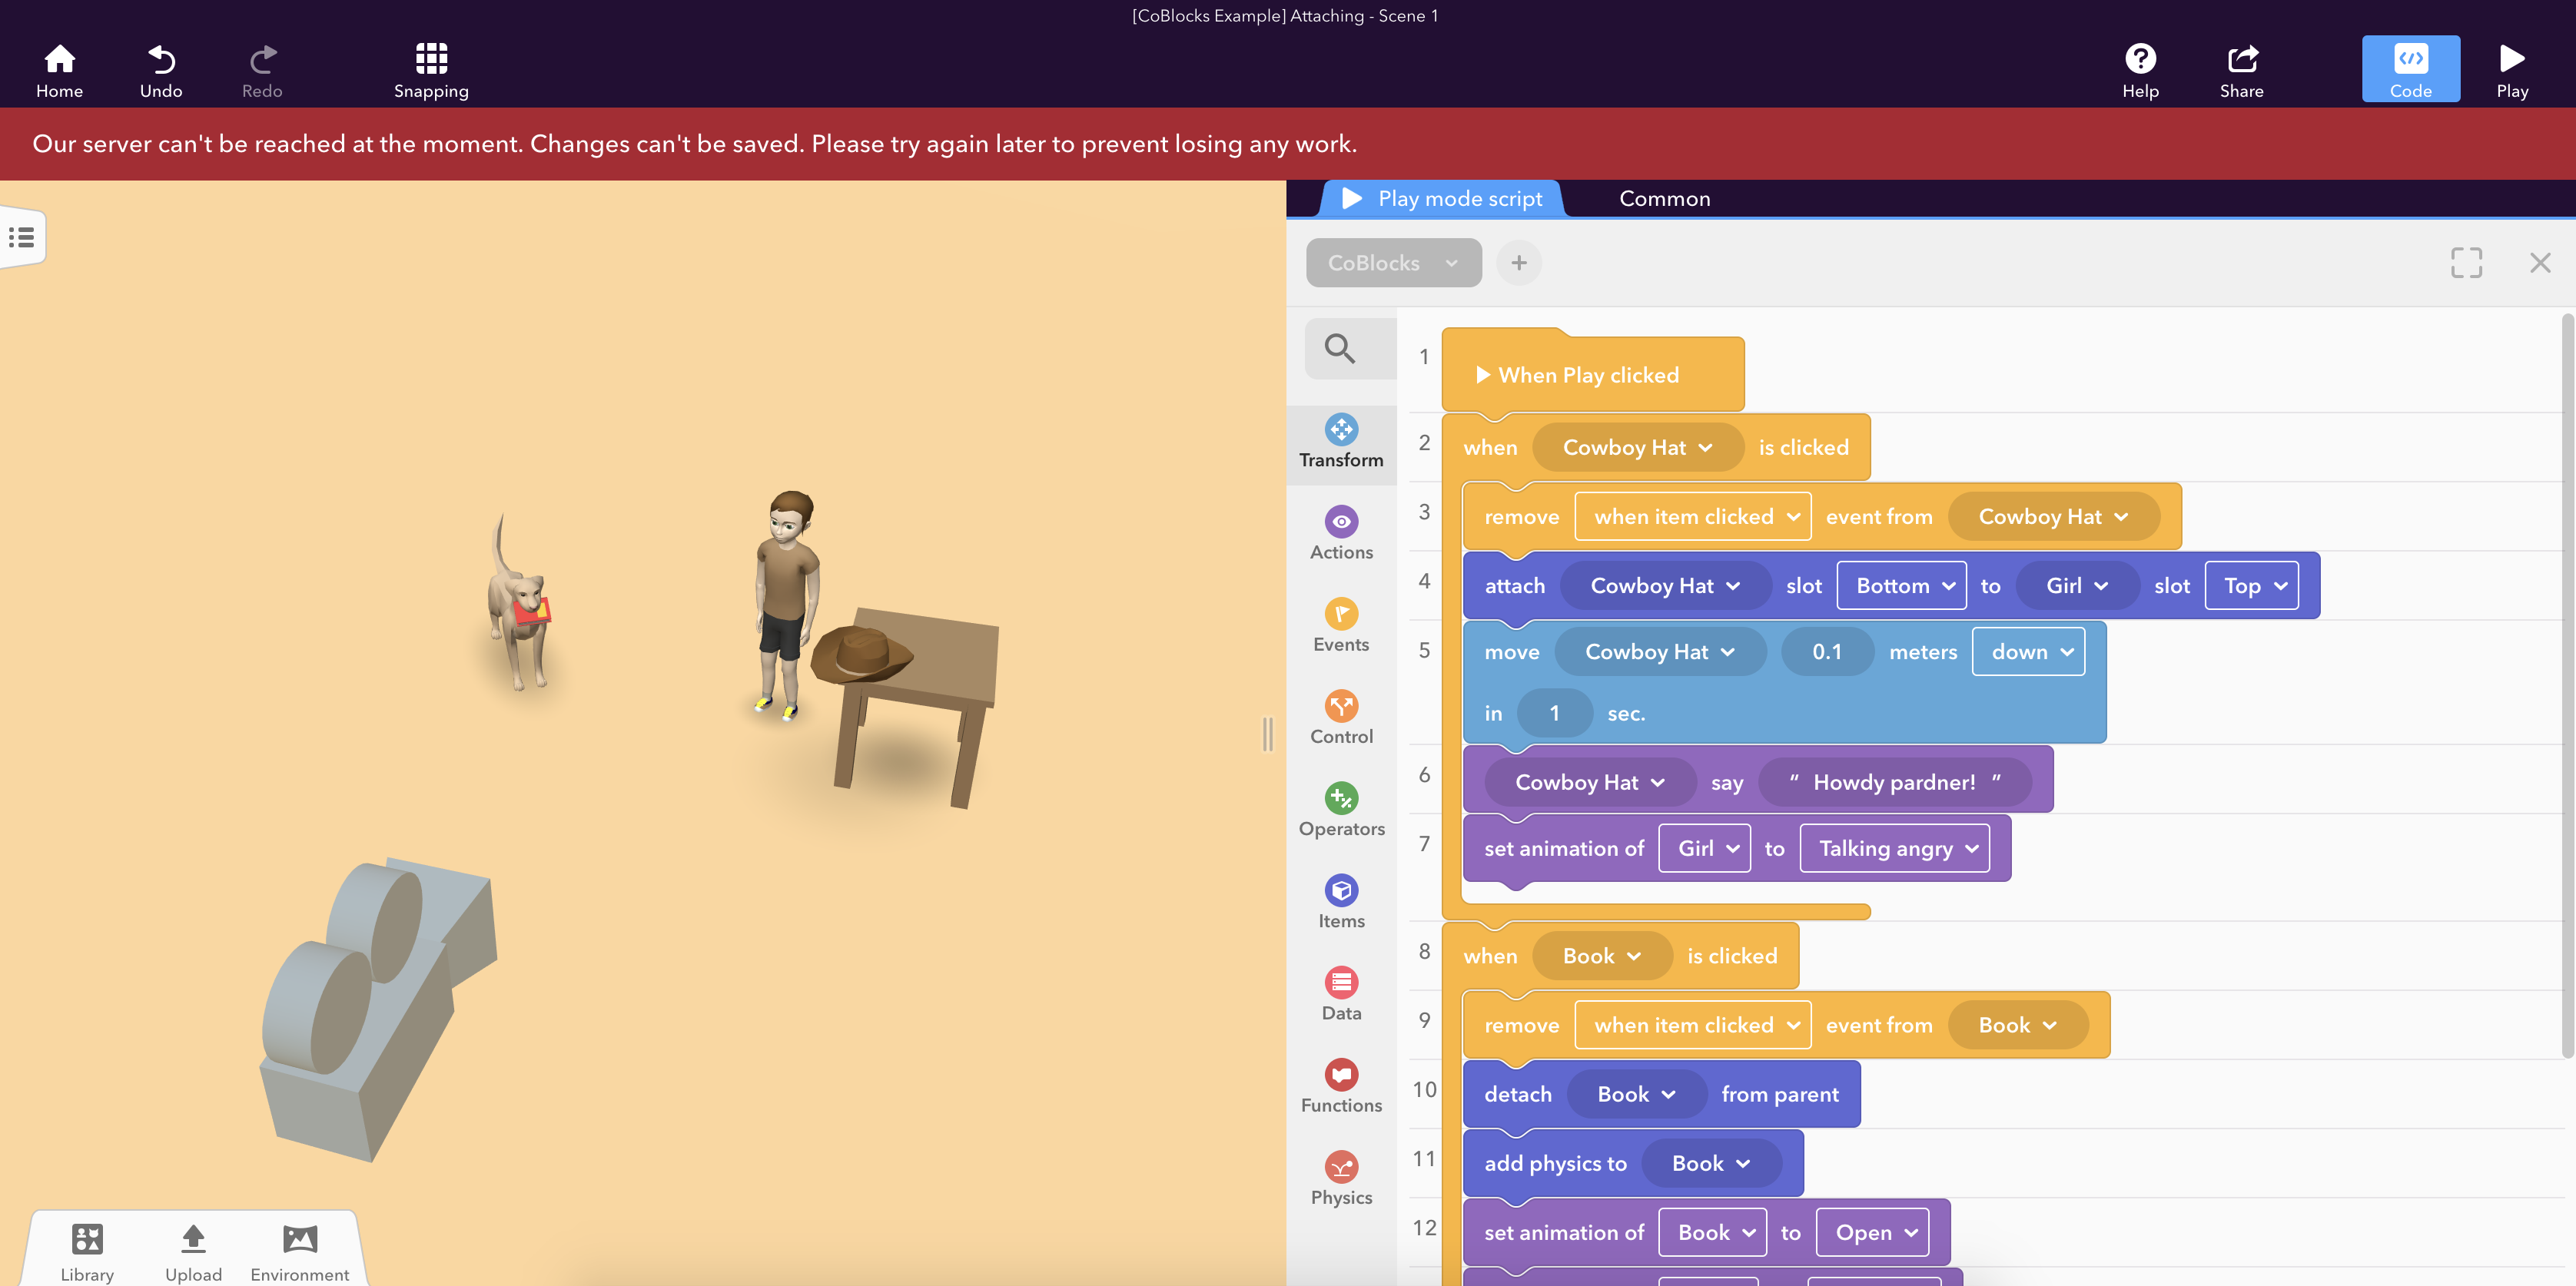
Task: Open Data block category
Action: tap(1341, 994)
